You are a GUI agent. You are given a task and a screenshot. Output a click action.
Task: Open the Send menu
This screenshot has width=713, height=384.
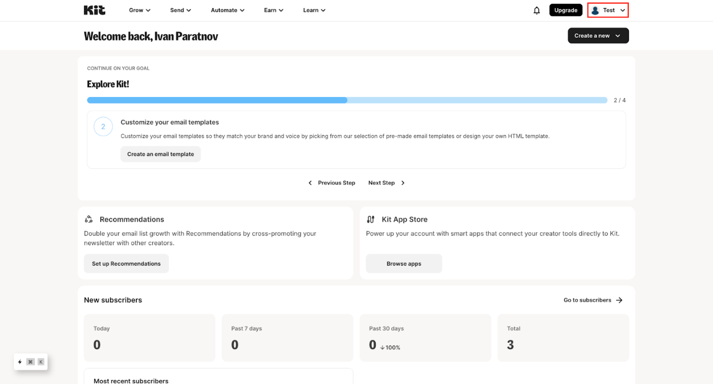pos(180,10)
